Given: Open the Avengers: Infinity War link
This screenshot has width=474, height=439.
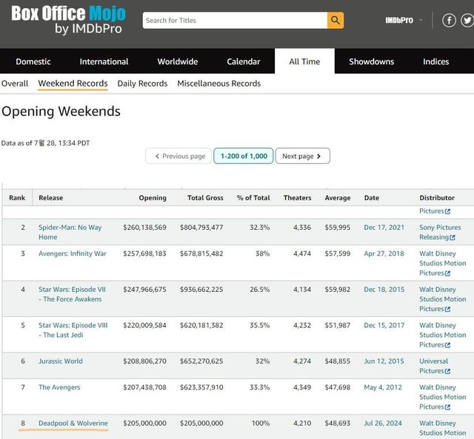Looking at the screenshot, I should pos(73,253).
